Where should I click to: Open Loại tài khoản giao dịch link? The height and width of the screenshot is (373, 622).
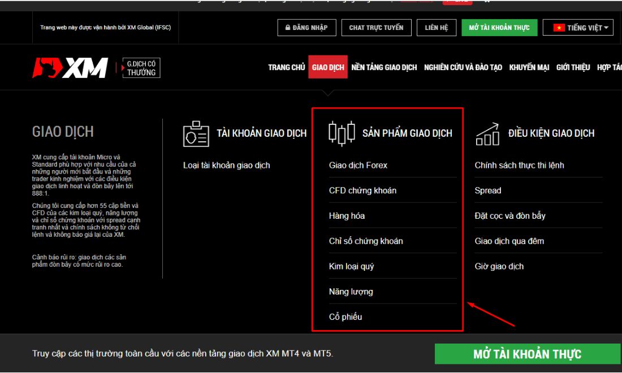[x=227, y=165]
